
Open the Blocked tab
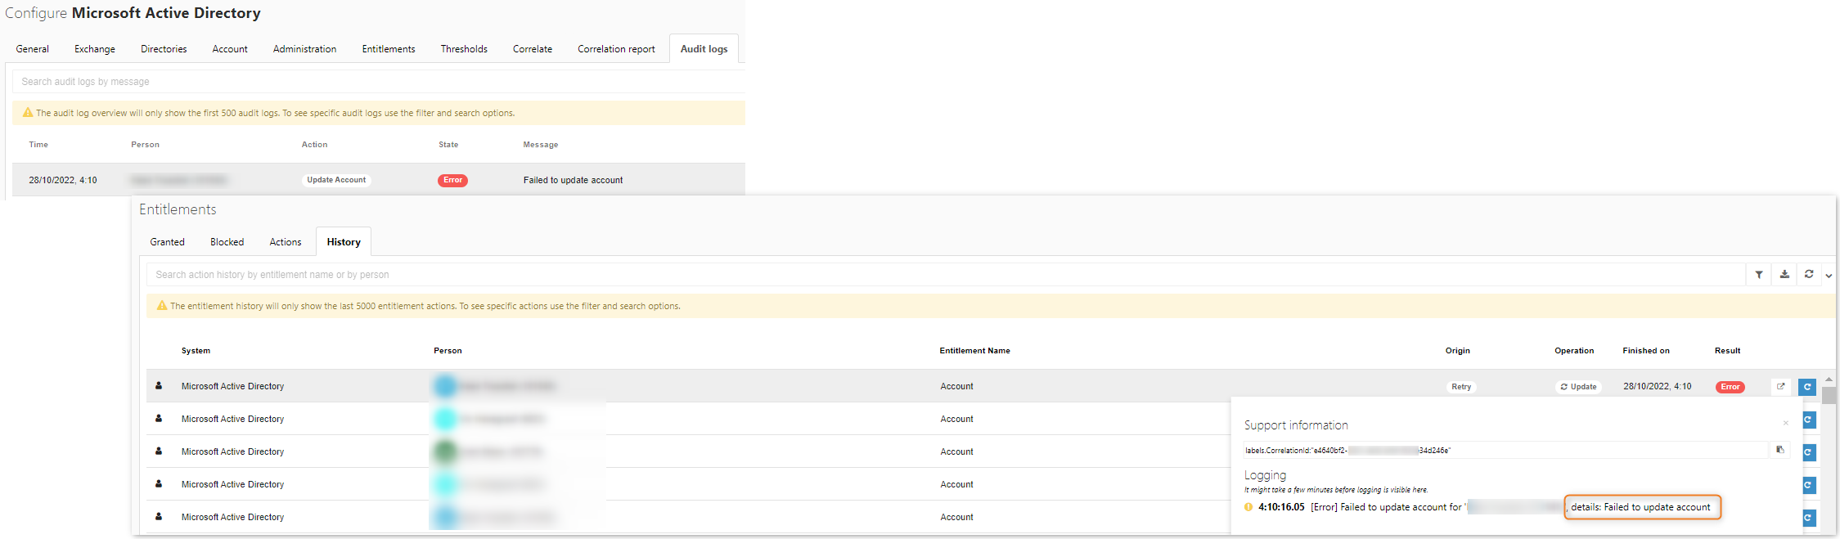(x=227, y=242)
